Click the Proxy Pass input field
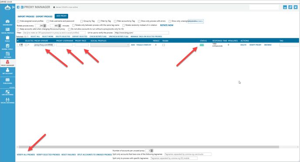The width and height of the screenshot is (300, 162). coord(82,45)
